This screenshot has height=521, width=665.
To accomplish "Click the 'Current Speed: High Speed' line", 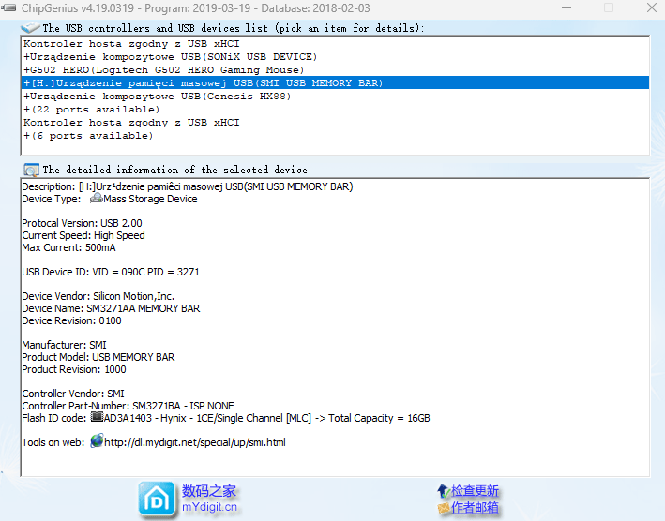I will click(83, 235).
